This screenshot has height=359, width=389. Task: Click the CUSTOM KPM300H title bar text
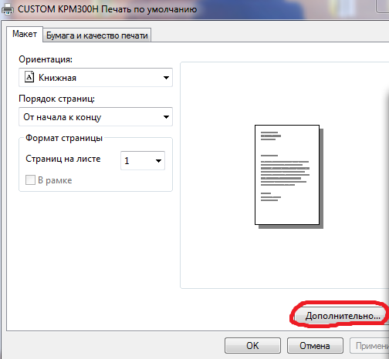[x=107, y=9]
